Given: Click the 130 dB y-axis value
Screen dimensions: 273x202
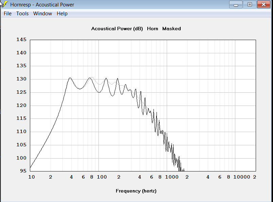Looking at the screenshot, I should [x=21, y=79].
